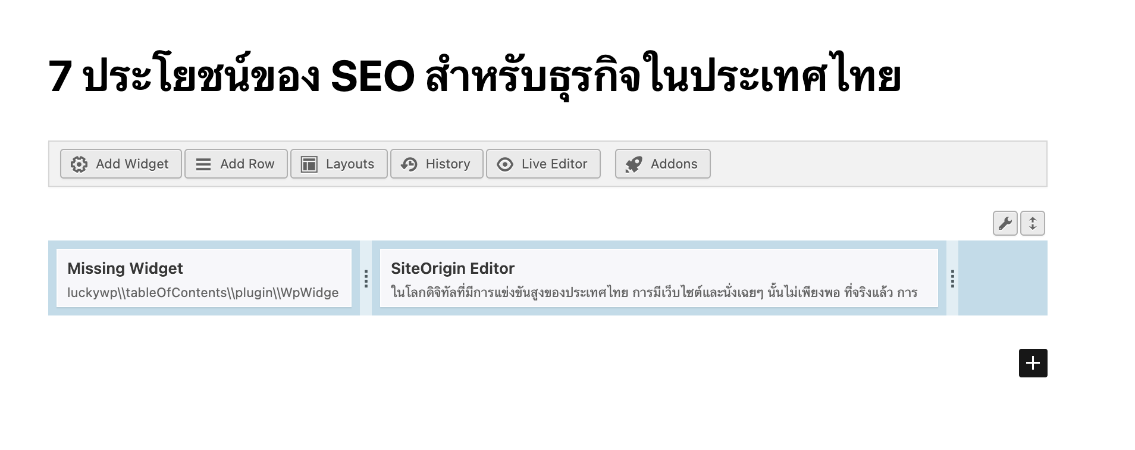Click the hamburger icon on Add Row
The height and width of the screenshot is (450, 1135).
pos(203,164)
